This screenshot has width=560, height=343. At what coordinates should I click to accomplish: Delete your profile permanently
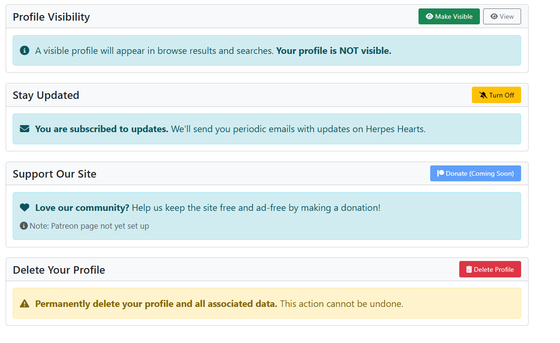click(x=490, y=269)
